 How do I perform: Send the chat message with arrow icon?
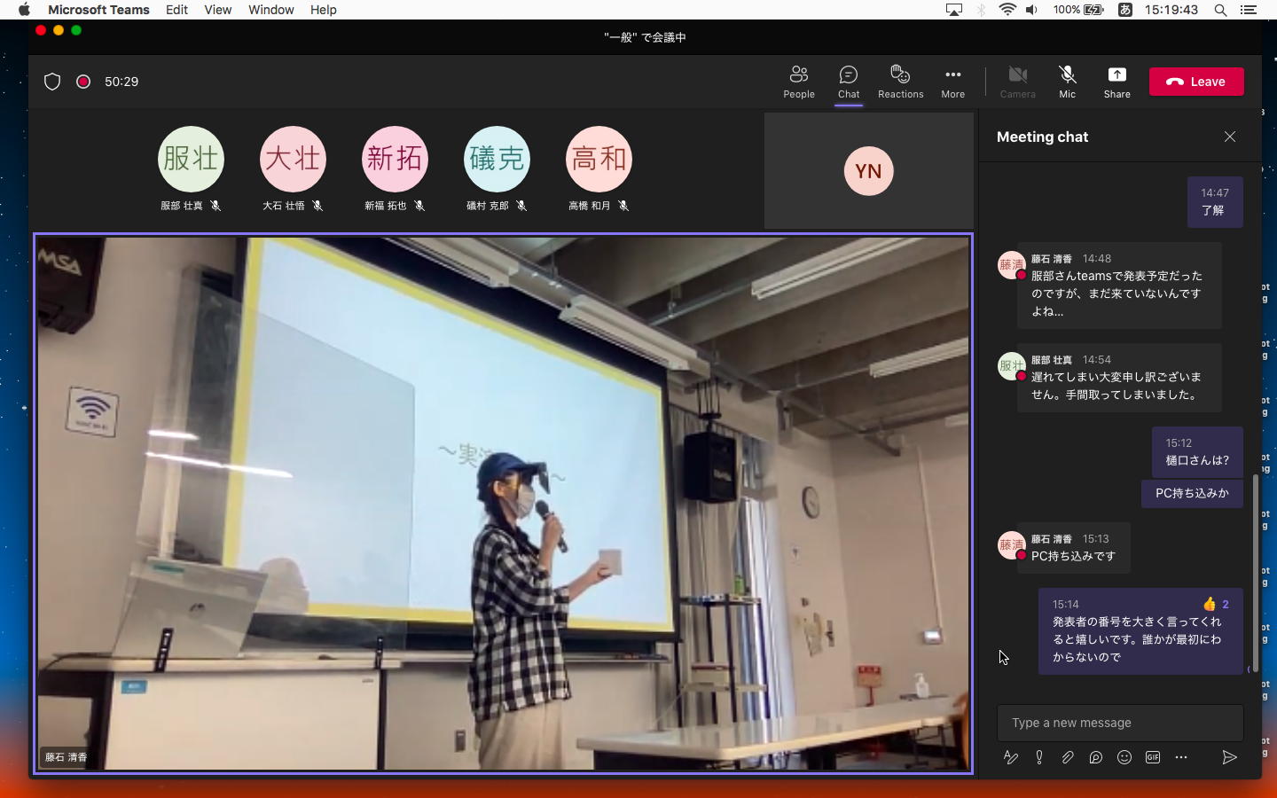point(1229,757)
